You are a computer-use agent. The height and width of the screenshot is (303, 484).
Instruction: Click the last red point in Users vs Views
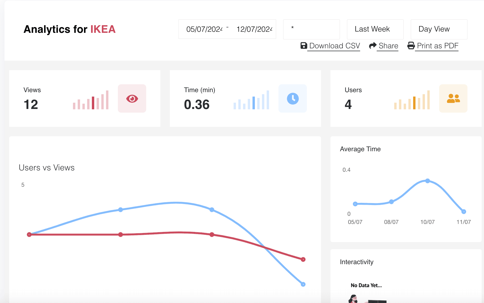coord(303,259)
